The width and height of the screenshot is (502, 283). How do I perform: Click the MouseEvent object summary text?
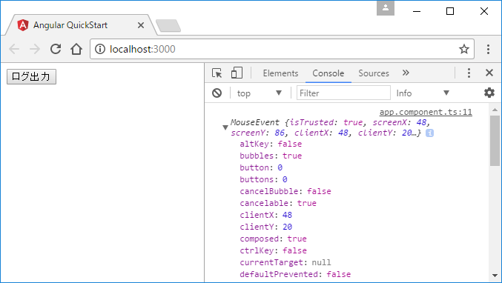(330, 127)
